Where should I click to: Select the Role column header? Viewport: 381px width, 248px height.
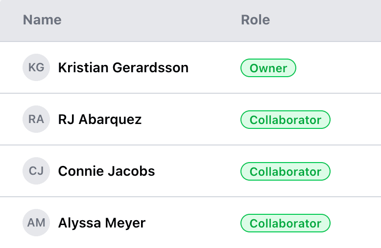click(x=255, y=20)
